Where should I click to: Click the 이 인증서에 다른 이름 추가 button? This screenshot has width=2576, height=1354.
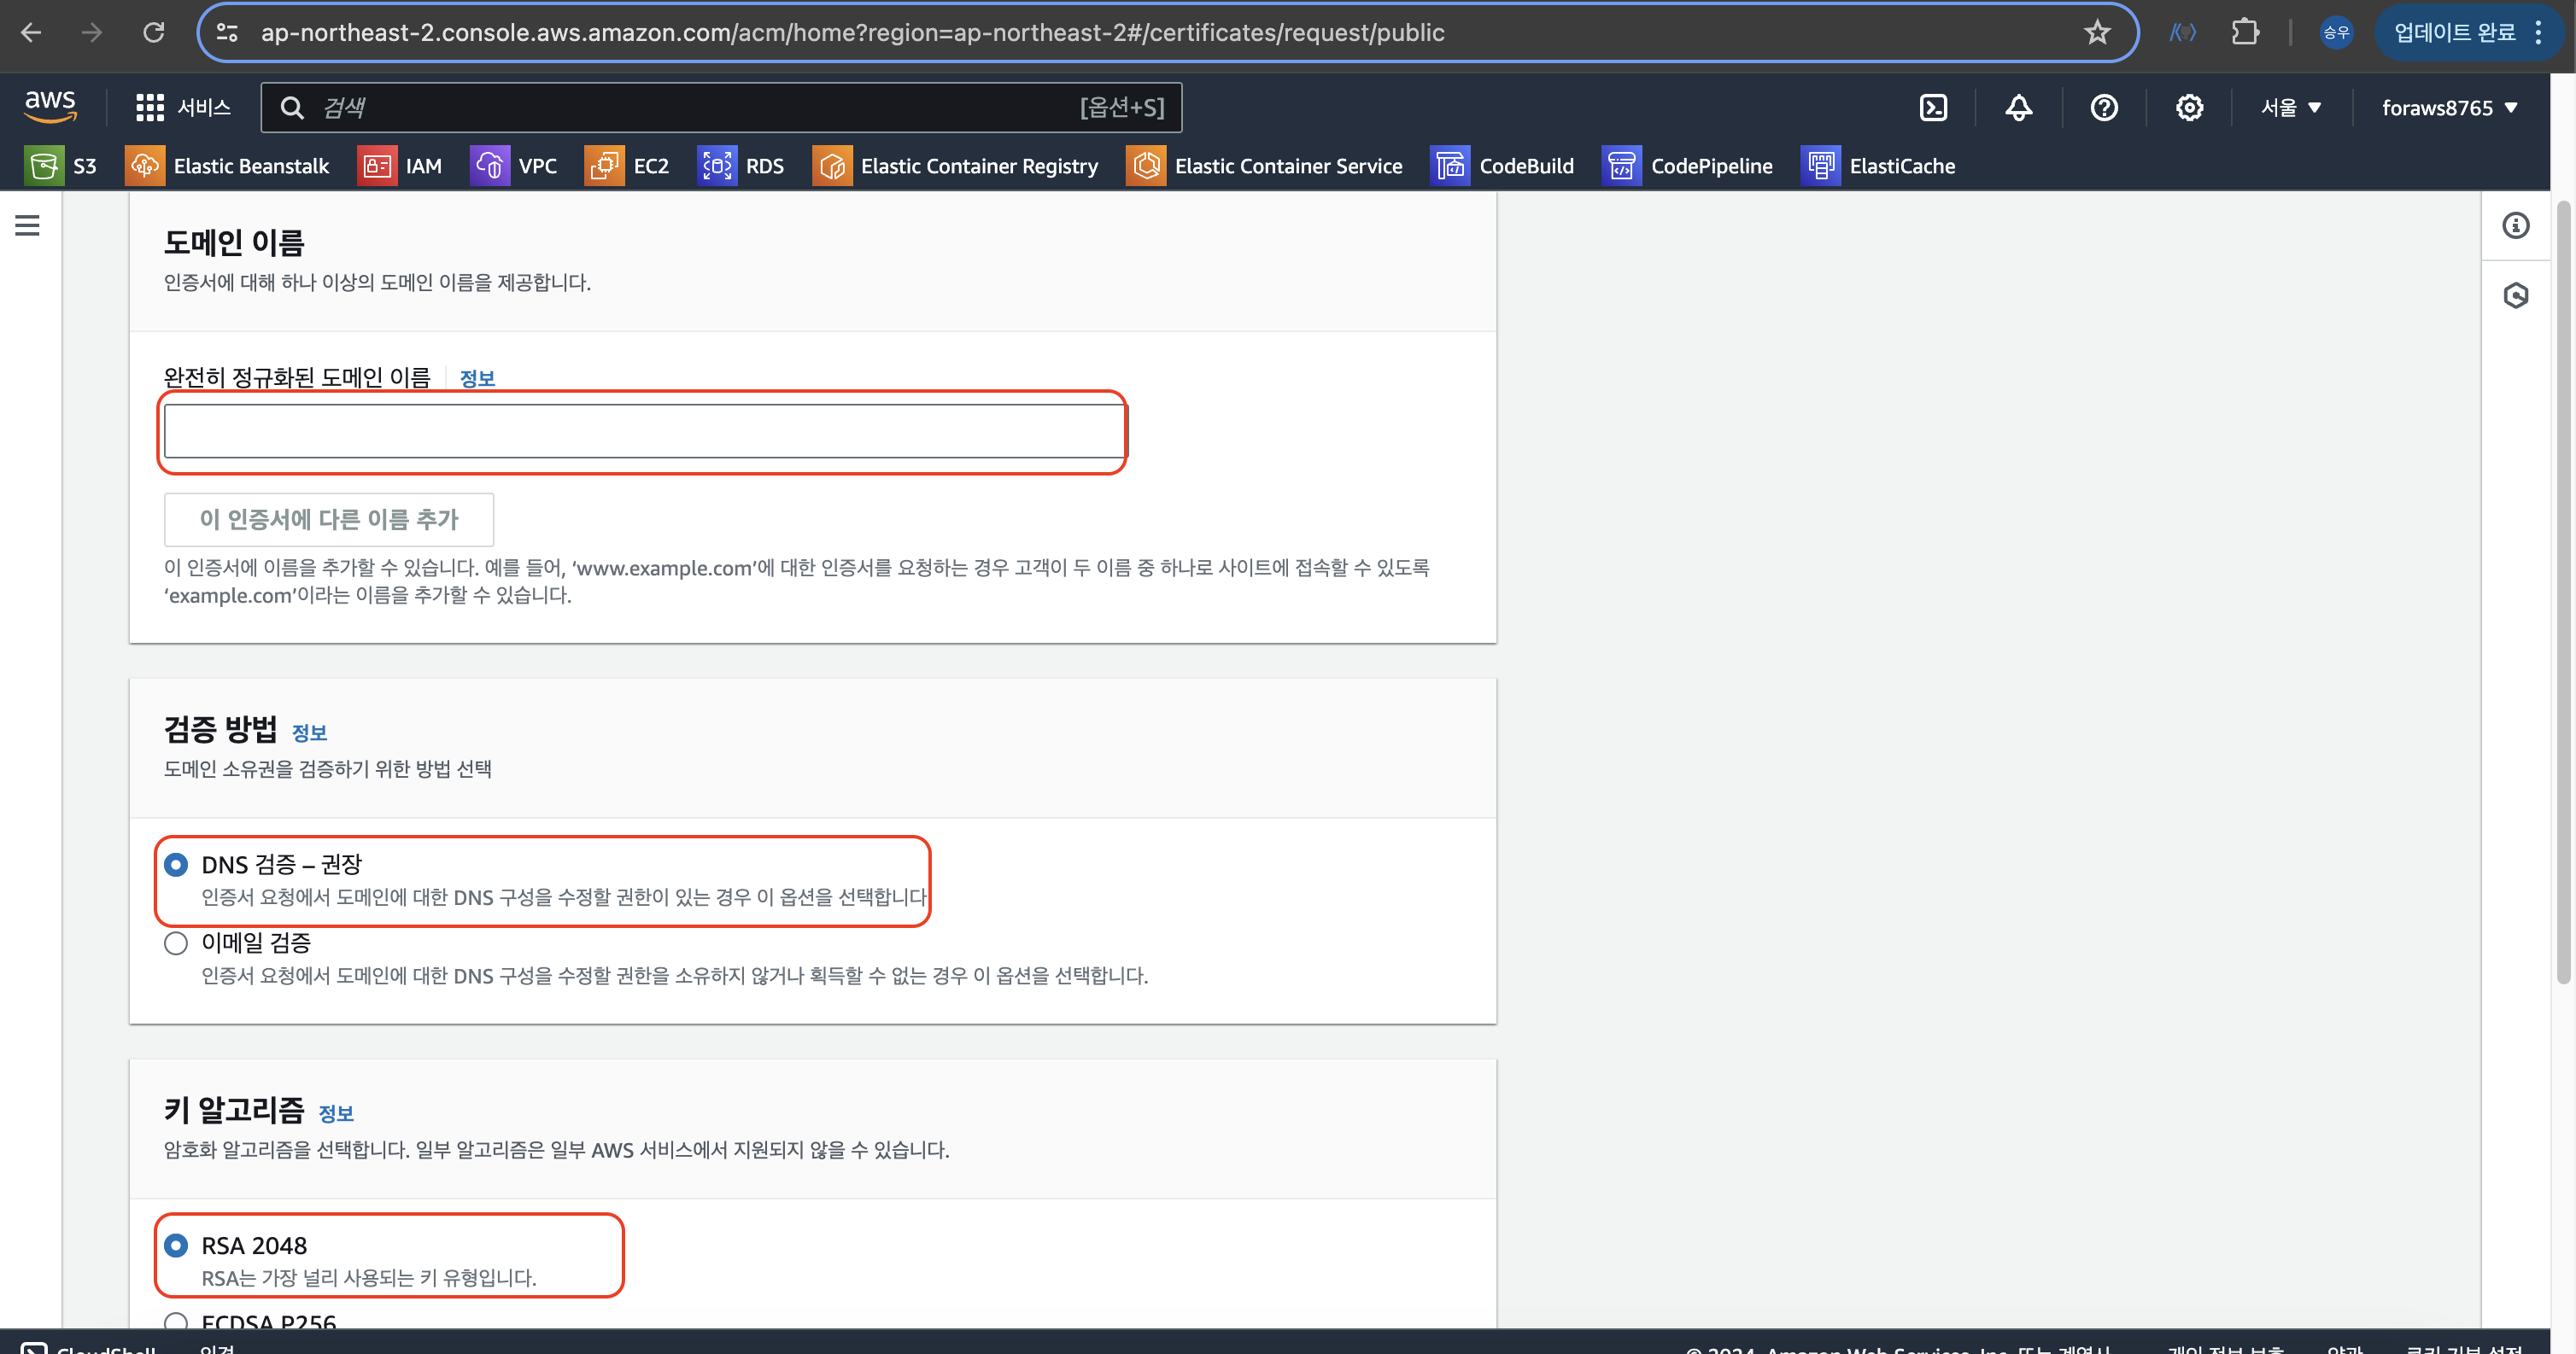click(328, 520)
